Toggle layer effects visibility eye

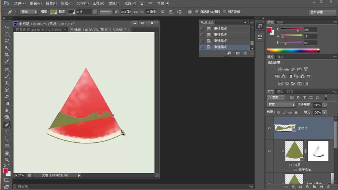[x=291, y=165]
